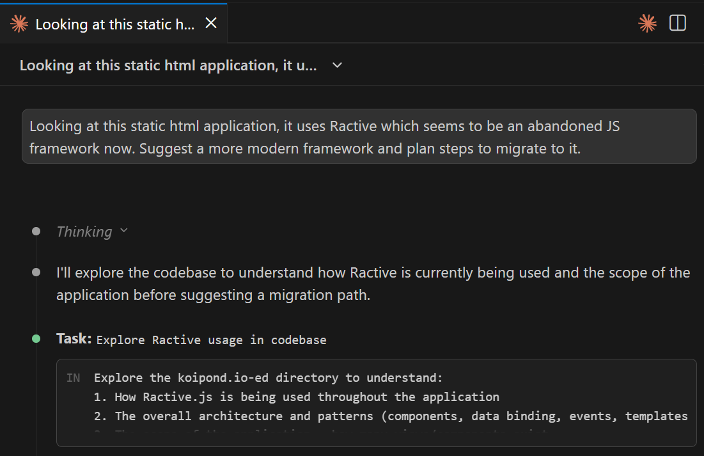Screen dimensions: 704x456
Task: Click the IN label in the task block
Action: (74, 378)
